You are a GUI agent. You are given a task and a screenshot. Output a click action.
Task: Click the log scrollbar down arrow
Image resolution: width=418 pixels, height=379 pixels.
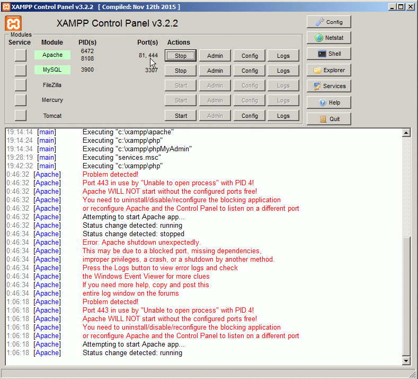coord(406,361)
